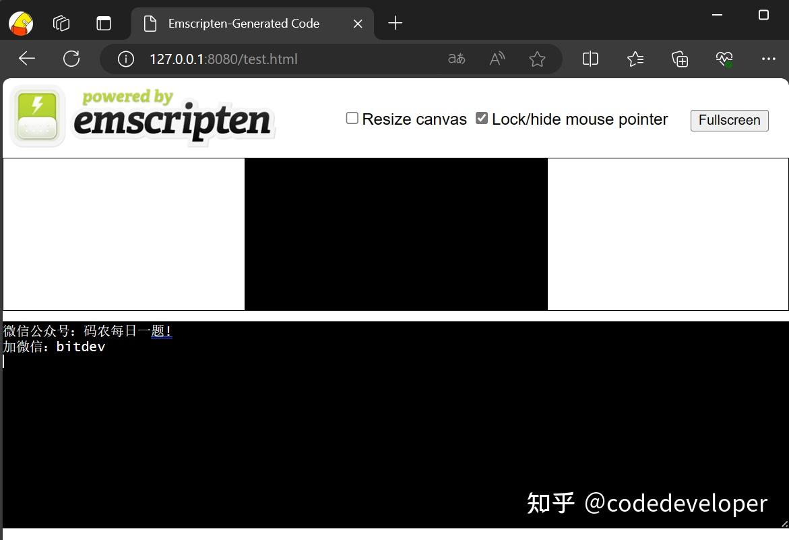Add page to favorites star icon
789x540 pixels.
[538, 59]
